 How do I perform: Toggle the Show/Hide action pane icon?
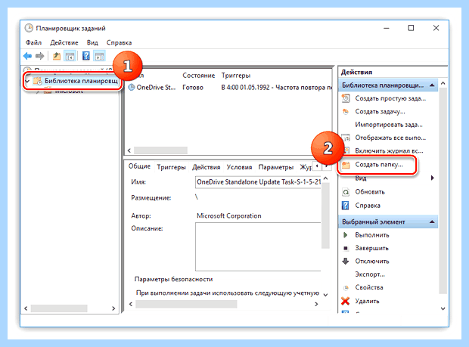pos(99,56)
